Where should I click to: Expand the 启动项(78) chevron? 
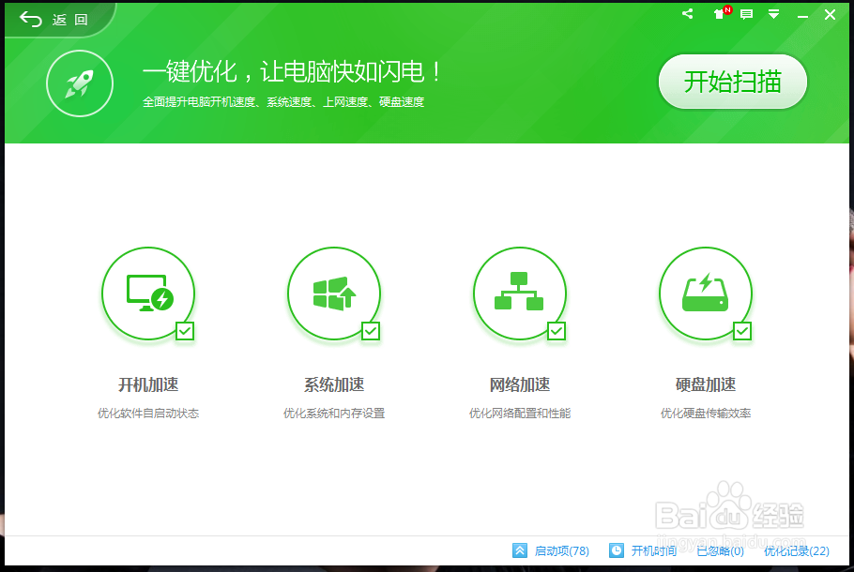519,551
